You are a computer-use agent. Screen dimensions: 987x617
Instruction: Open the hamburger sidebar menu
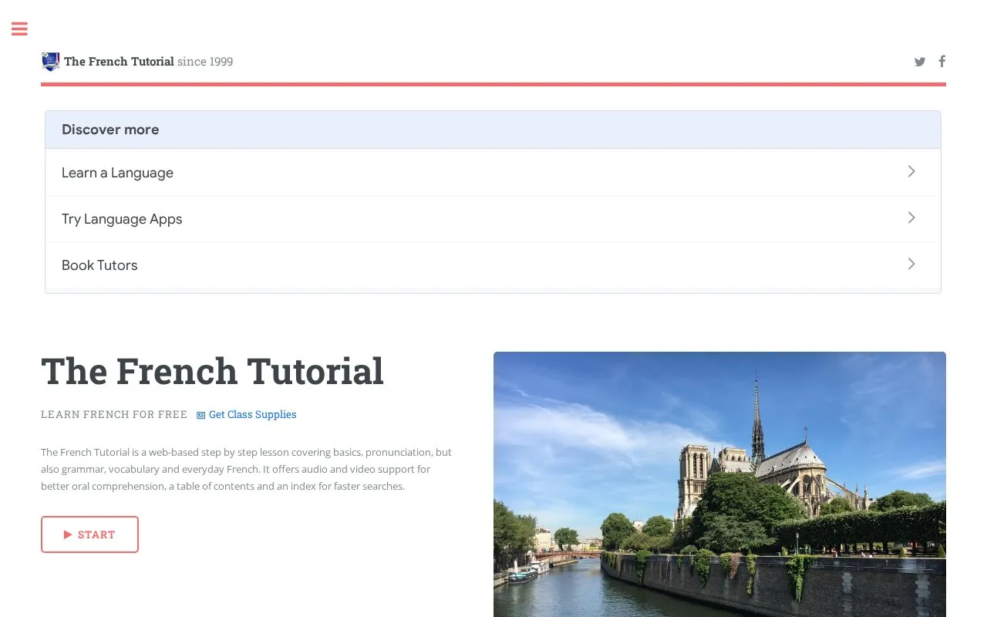[x=19, y=29]
